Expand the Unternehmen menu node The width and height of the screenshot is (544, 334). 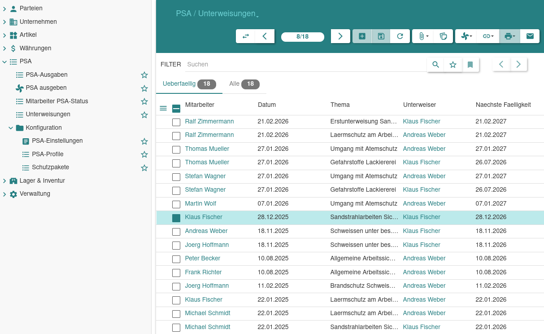click(x=4, y=22)
